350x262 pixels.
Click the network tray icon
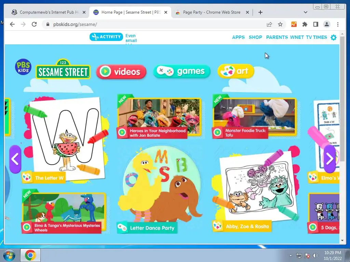299,256
